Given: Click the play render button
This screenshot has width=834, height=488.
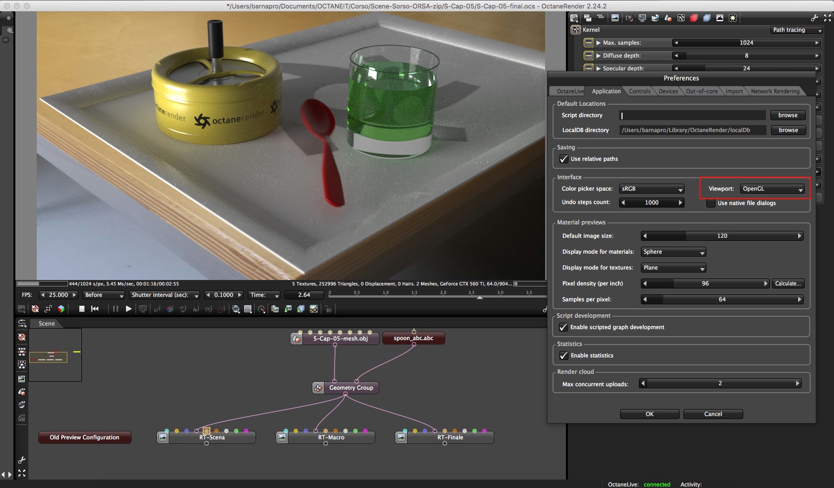Looking at the screenshot, I should coord(129,309).
